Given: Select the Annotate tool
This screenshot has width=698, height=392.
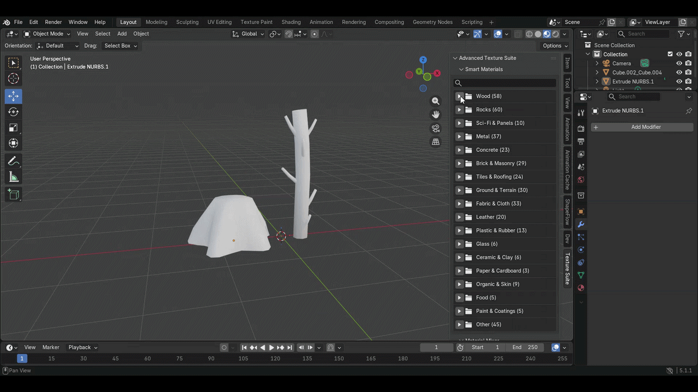Looking at the screenshot, I should click(x=14, y=161).
